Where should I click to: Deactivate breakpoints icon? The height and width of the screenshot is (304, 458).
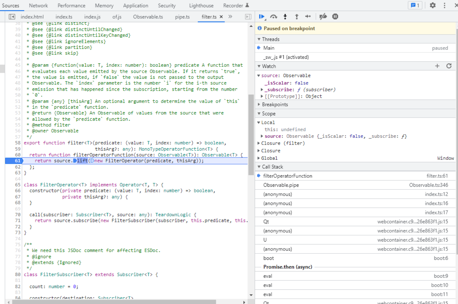323,17
